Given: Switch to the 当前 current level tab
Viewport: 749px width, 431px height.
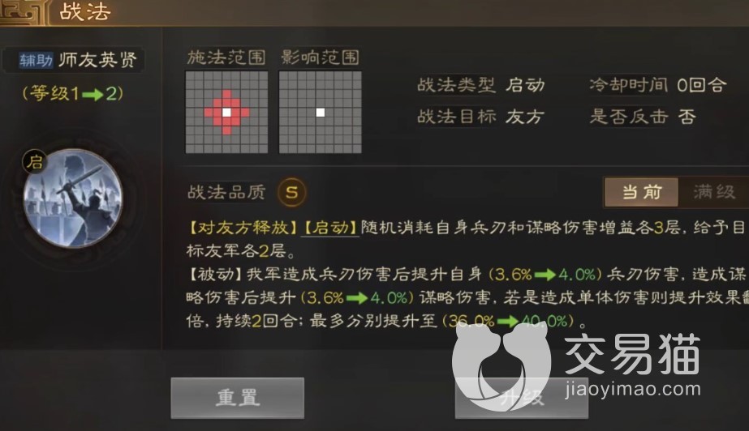Looking at the screenshot, I should (642, 192).
